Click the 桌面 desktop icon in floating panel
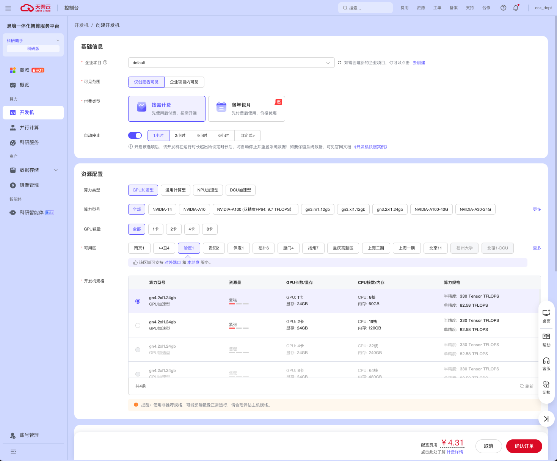The image size is (557, 461). pyautogui.click(x=546, y=316)
